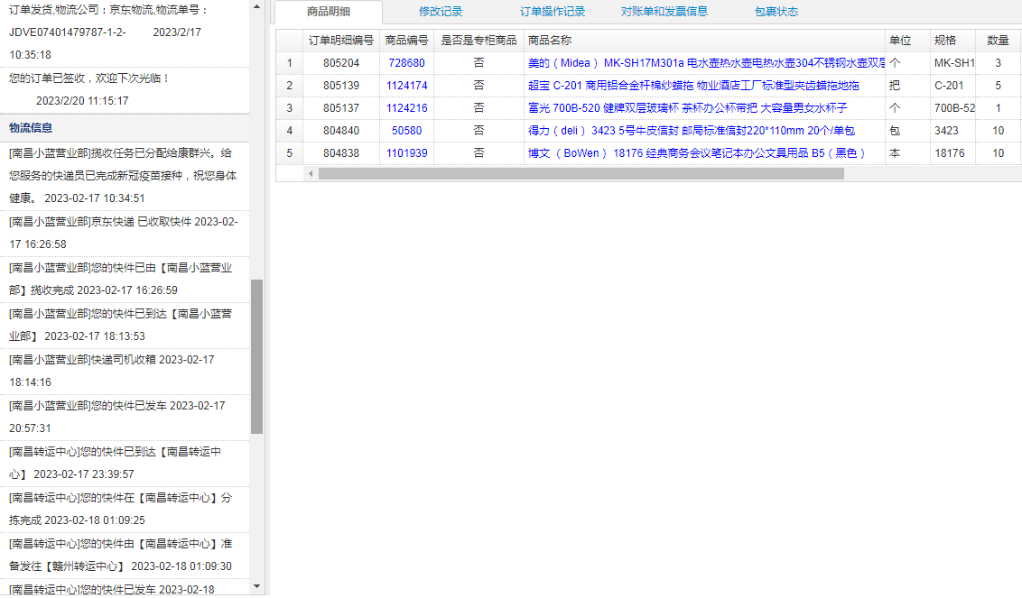This screenshot has height=598, width=1022.
Task: Click the 您的快件已发车 2023-02-17 entry
Action: (x=125, y=417)
